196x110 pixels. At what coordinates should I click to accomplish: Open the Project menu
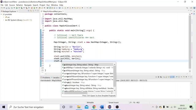point(42,5)
